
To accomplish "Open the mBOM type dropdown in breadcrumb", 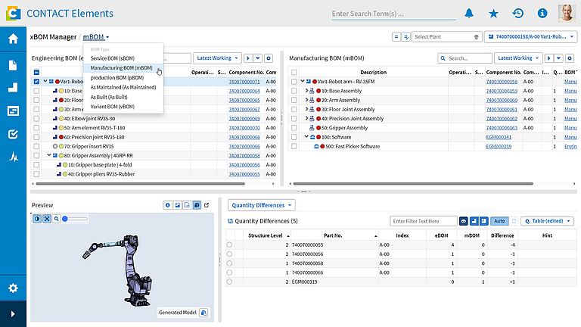I will click(x=96, y=36).
